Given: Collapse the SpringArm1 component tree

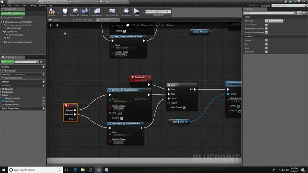Looking at the screenshot, I should (x=3, y=31).
